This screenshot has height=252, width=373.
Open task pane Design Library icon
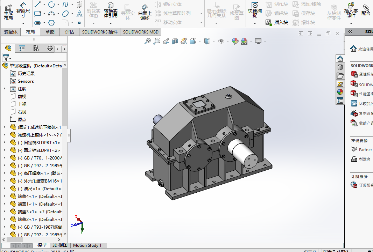point(340,67)
